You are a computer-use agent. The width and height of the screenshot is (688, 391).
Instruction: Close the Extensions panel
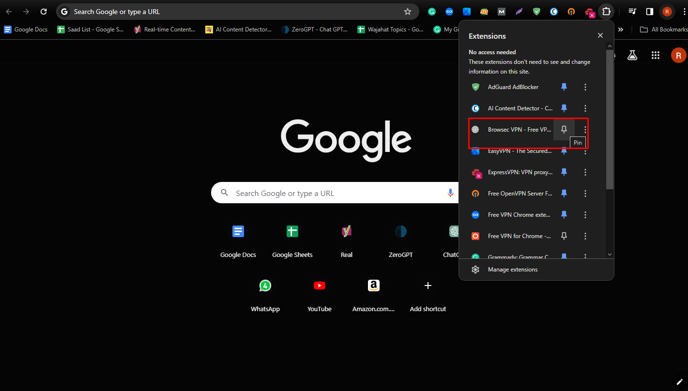tap(600, 35)
